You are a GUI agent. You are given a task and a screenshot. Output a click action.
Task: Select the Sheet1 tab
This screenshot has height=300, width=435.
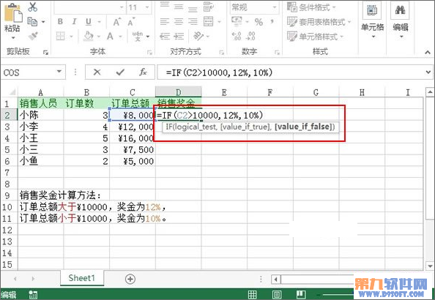[82, 278]
